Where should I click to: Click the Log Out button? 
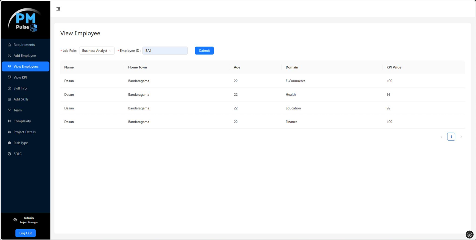26,233
